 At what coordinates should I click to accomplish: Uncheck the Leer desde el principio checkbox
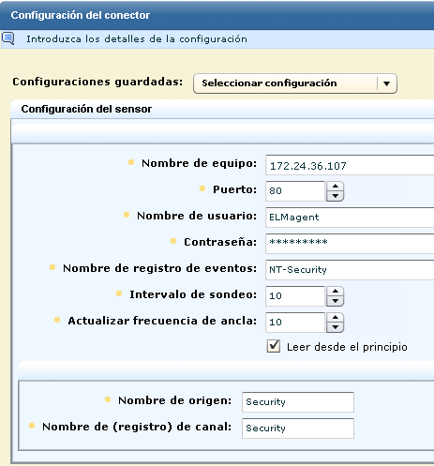point(274,346)
